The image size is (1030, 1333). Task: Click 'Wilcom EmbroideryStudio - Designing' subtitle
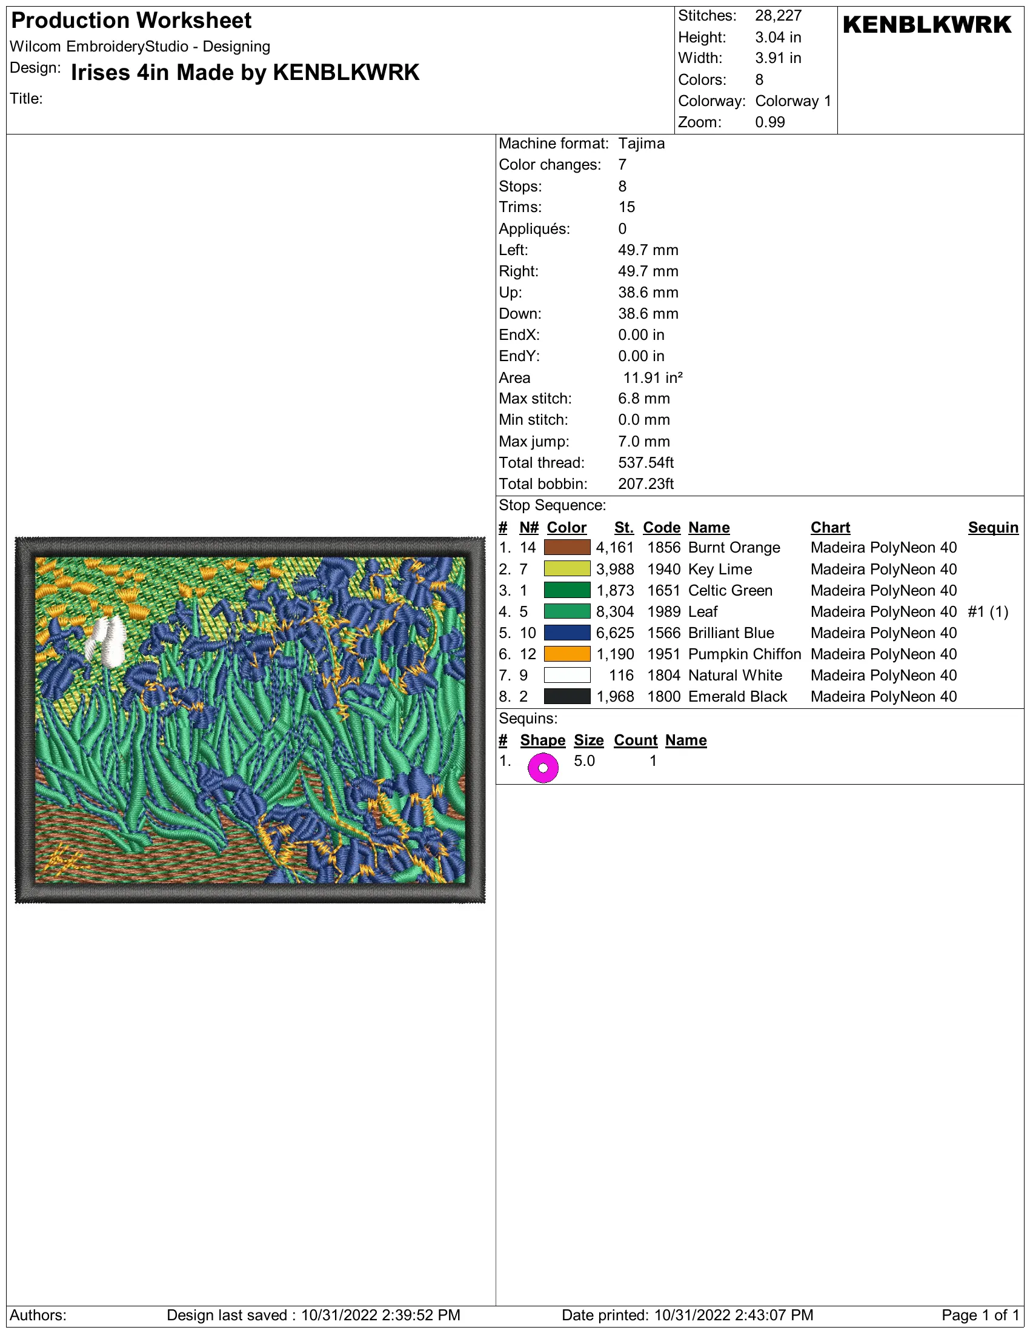140,47
